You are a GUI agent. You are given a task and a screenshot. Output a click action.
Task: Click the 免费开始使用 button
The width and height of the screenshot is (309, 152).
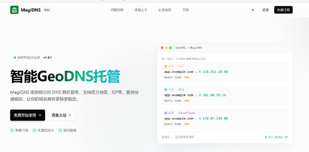point(27,115)
